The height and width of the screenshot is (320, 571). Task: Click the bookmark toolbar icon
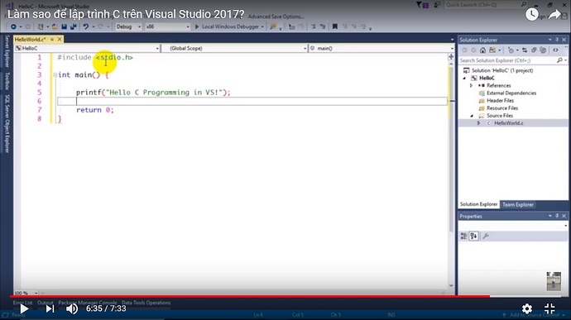coord(334,26)
